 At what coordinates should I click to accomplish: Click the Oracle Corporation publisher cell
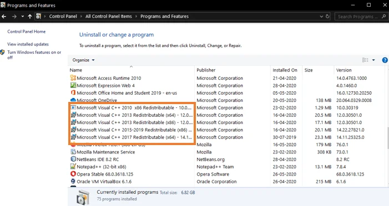click(x=216, y=182)
